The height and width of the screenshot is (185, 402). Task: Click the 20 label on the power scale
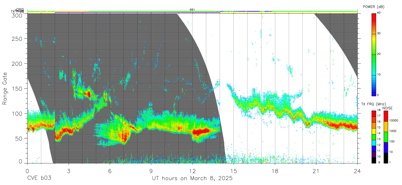[x=378, y=54]
